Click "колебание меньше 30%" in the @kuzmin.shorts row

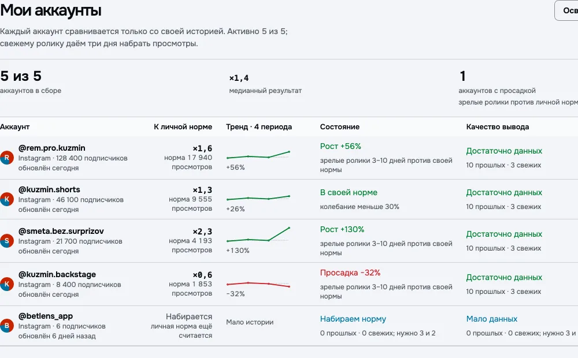click(360, 207)
